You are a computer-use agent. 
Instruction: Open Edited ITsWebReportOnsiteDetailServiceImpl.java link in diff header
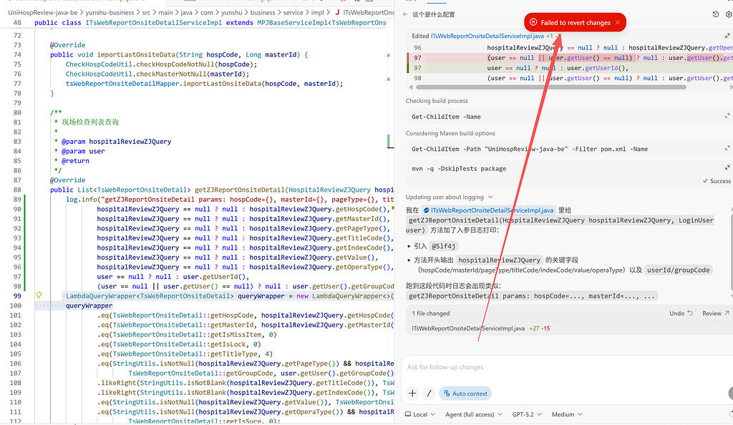click(x=487, y=36)
